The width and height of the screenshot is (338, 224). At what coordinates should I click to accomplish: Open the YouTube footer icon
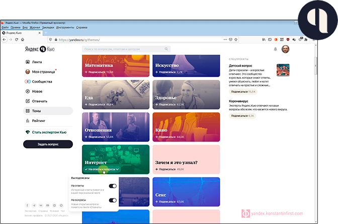pos(48,205)
